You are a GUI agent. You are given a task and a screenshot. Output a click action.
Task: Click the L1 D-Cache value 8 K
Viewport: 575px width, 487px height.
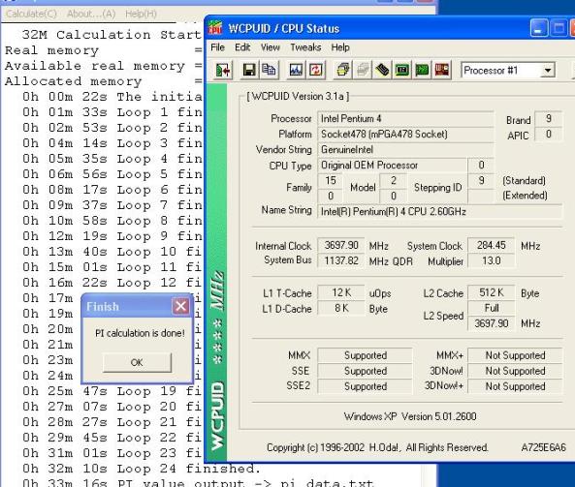[x=341, y=308]
